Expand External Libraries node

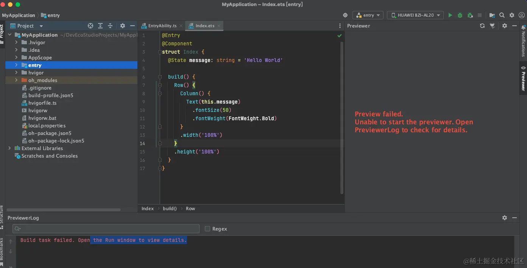9,148
